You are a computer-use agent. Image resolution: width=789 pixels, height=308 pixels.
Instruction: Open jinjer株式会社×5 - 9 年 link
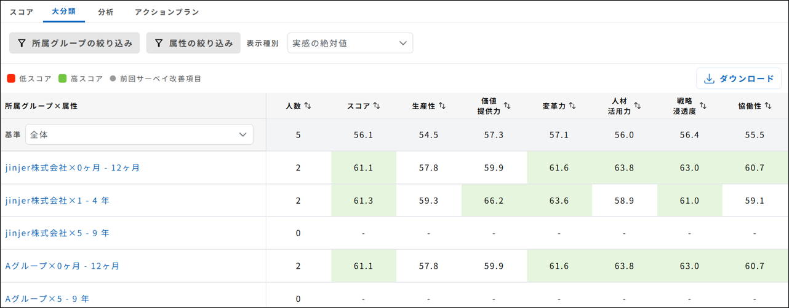(57, 233)
